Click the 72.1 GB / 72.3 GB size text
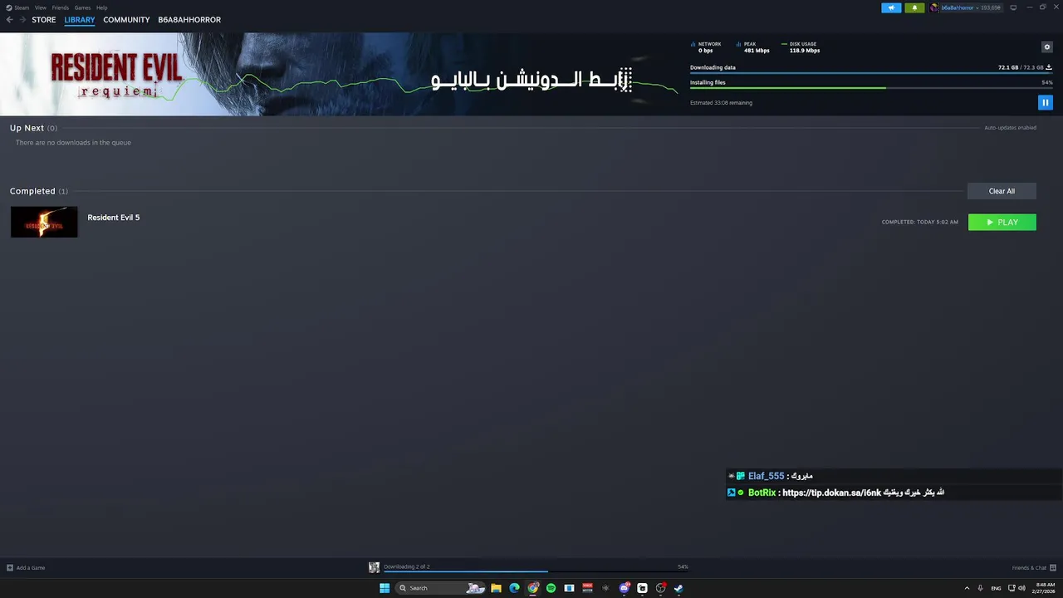The height and width of the screenshot is (598, 1063). coord(1021,67)
